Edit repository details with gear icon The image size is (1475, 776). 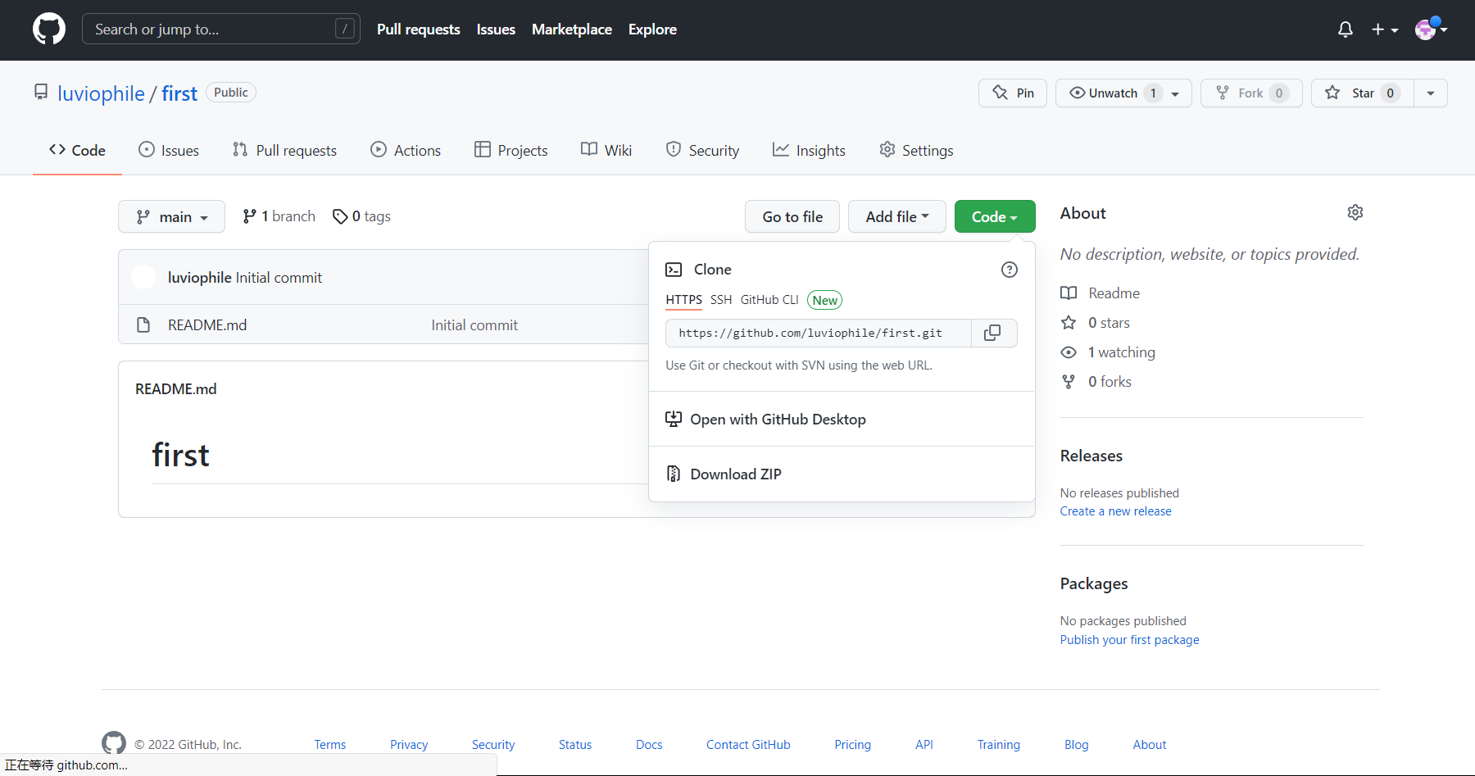[1355, 212]
